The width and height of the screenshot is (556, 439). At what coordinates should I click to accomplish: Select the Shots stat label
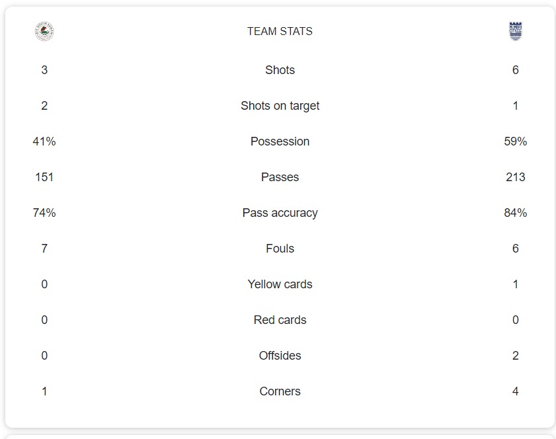click(280, 70)
